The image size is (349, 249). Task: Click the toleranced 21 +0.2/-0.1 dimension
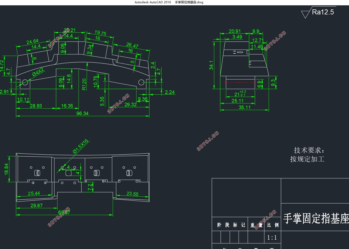tap(240, 94)
